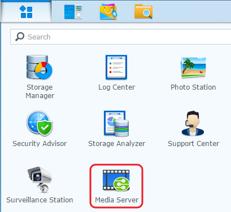231x212 pixels.
Task: Click the 'Storage Manager' label
Action: click(x=40, y=91)
